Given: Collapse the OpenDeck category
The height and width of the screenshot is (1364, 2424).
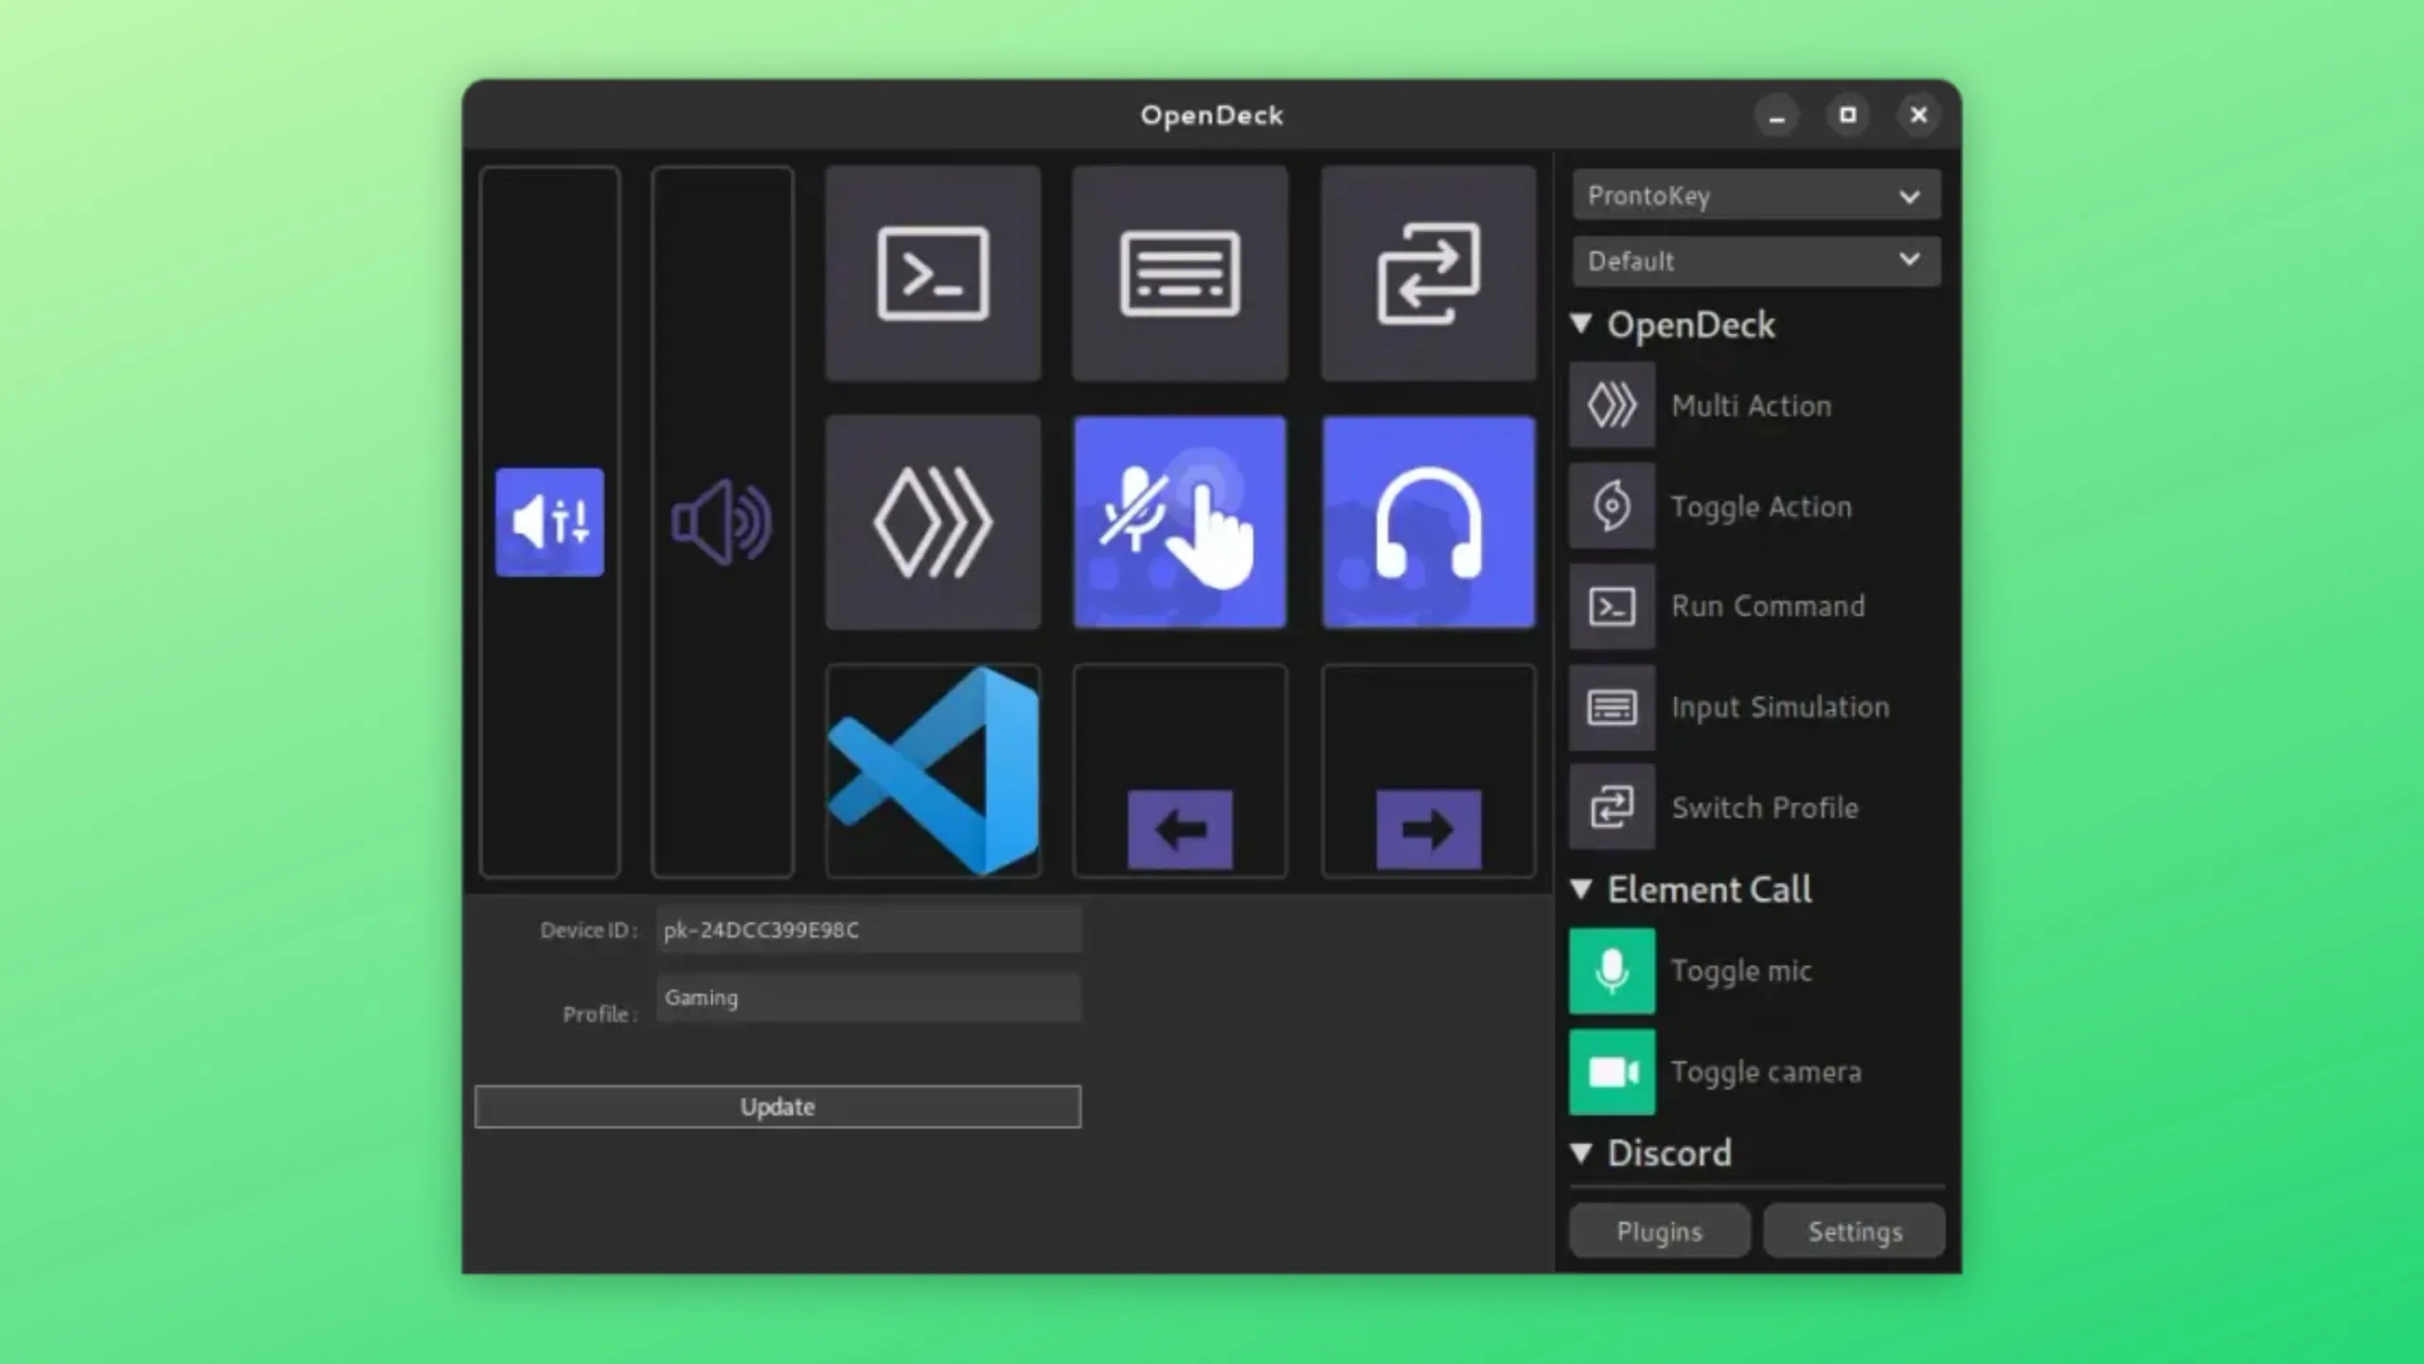Looking at the screenshot, I should pyautogui.click(x=1581, y=324).
